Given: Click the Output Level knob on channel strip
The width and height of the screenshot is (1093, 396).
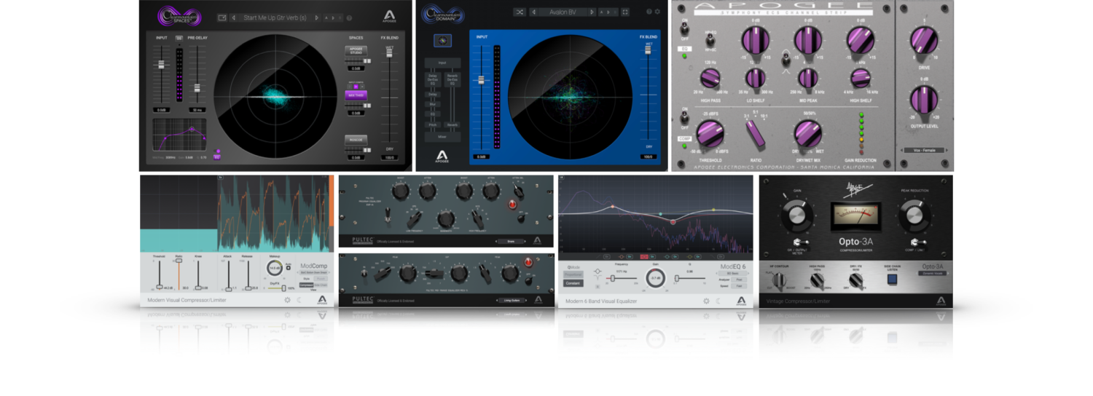Looking at the screenshot, I should point(924,100).
